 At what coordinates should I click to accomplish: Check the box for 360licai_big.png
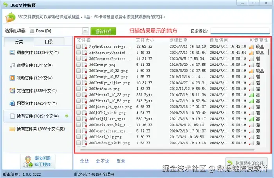[78, 137]
